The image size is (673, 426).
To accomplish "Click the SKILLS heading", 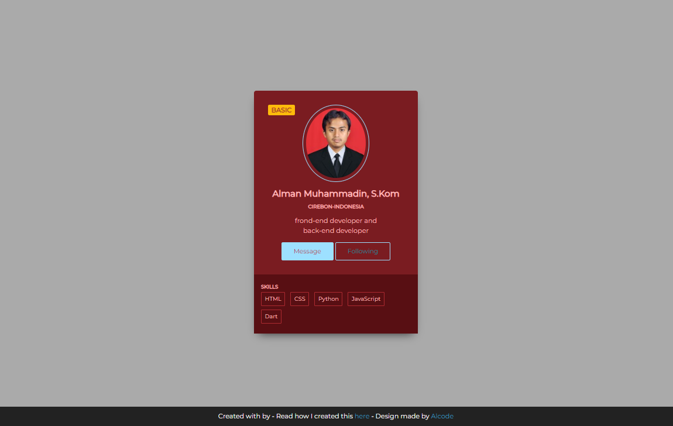I will pos(270,287).
